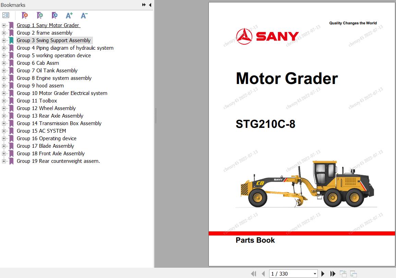Open Group 4 Piping diagram of hydraulic system
The image size is (396, 278).
coord(65,48)
